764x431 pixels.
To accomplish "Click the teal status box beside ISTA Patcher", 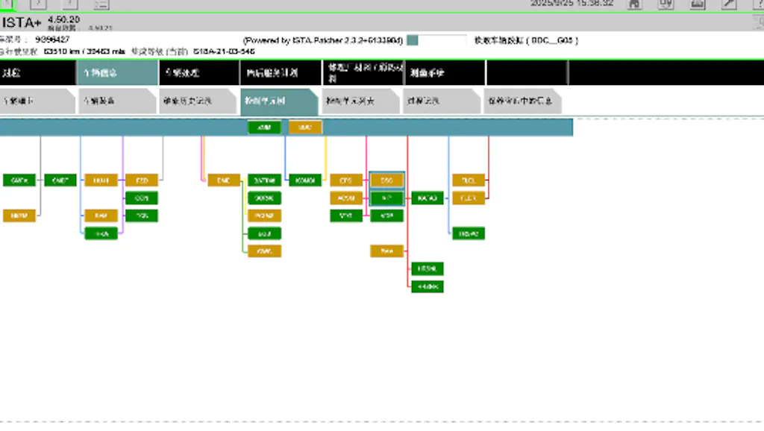I will click(x=413, y=40).
